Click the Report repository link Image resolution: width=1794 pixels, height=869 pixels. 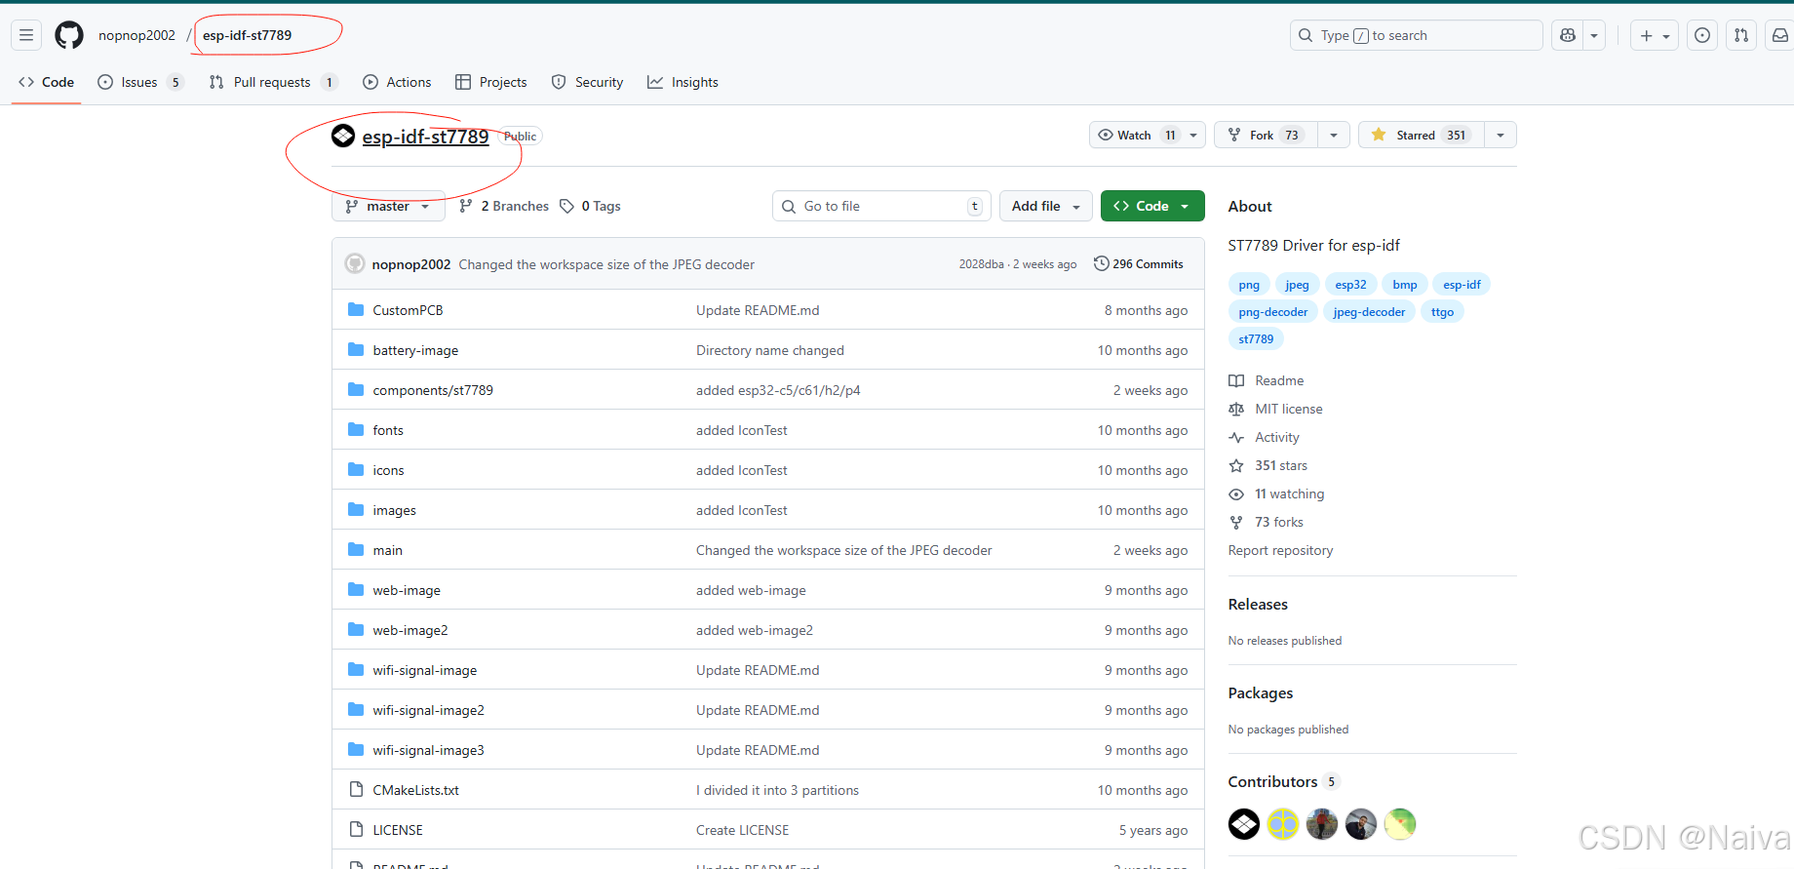click(x=1280, y=550)
